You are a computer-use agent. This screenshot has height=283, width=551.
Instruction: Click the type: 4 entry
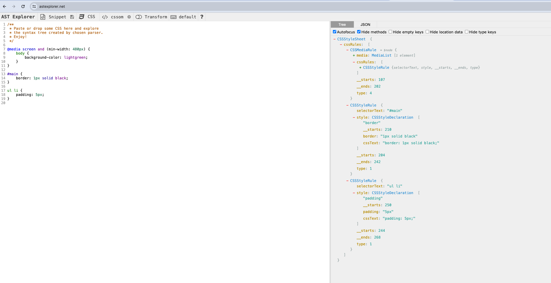364,93
